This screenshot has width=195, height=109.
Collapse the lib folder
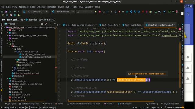pyautogui.click(x=7, y=44)
